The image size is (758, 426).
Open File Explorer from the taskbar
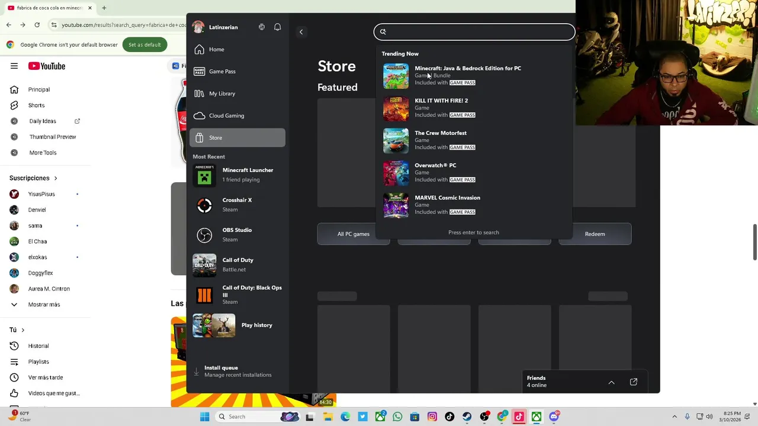[327, 417]
